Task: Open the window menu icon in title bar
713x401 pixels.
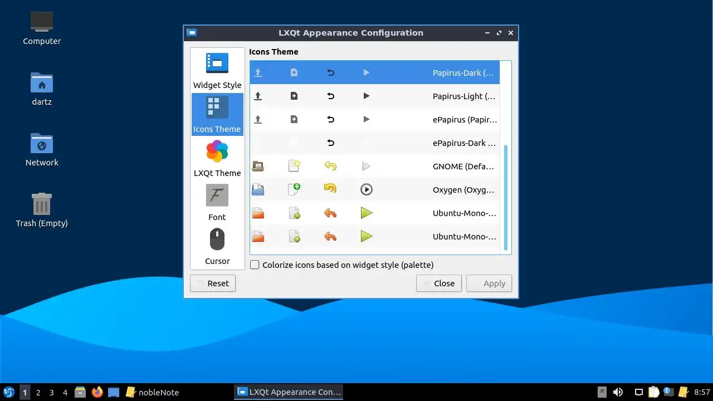Action: (x=192, y=32)
